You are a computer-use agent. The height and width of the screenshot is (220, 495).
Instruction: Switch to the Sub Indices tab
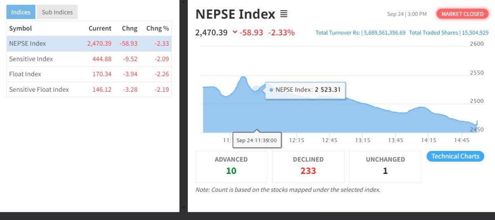coord(57,12)
